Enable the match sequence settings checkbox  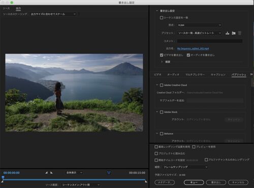pos(162,18)
